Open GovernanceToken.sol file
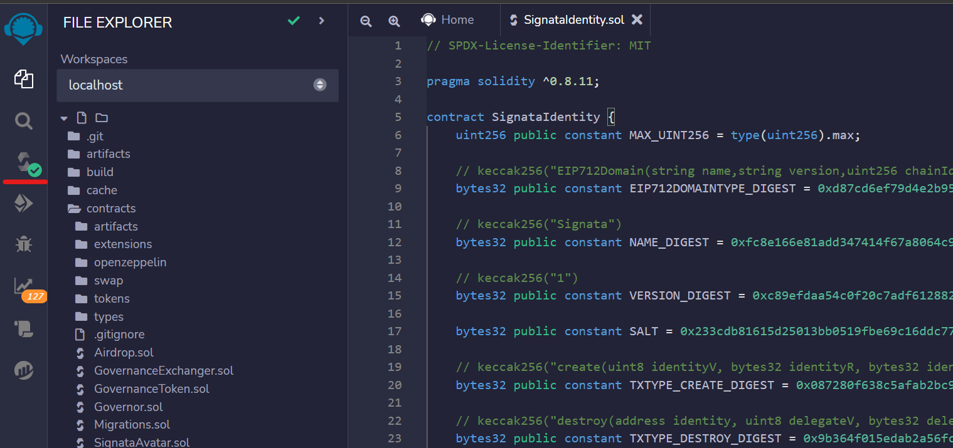The image size is (953, 448). 152,389
